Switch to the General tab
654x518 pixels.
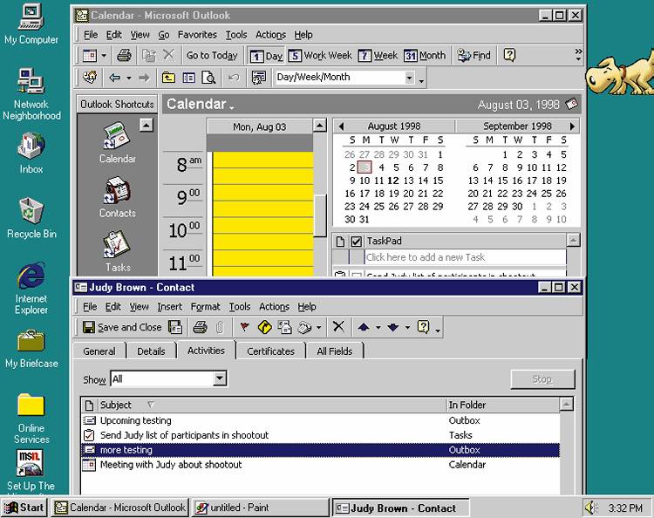coord(99,351)
